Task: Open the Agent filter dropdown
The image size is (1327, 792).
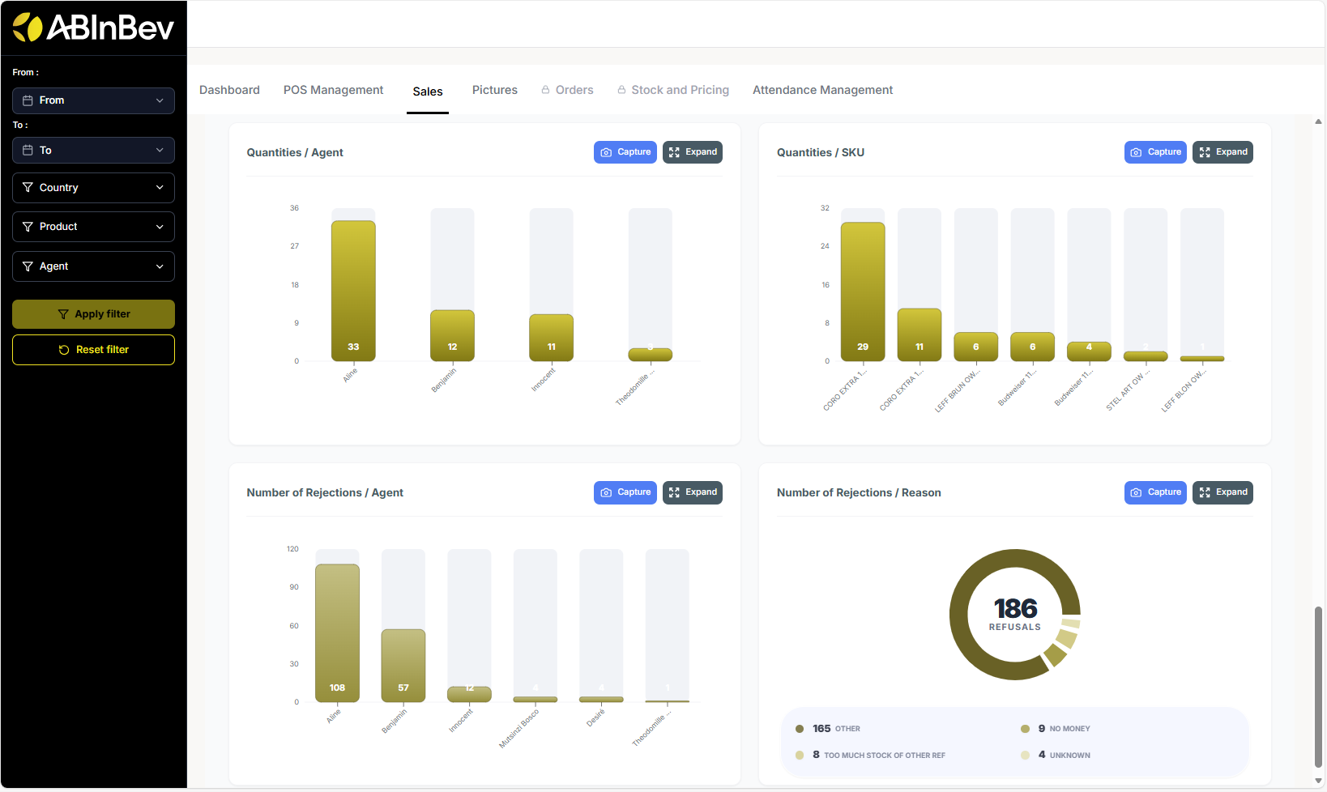Action: [x=93, y=266]
